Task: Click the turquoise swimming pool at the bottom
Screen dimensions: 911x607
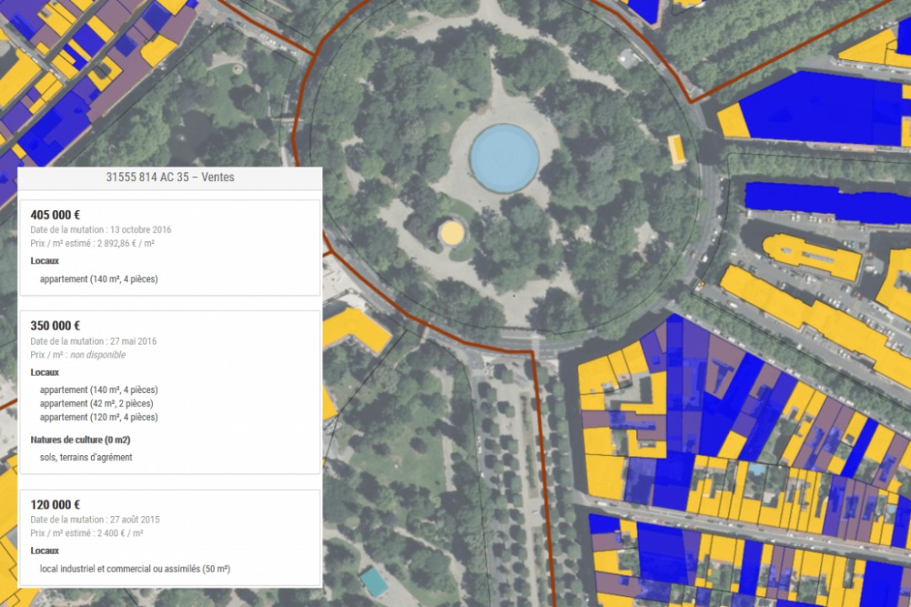Action: [373, 582]
